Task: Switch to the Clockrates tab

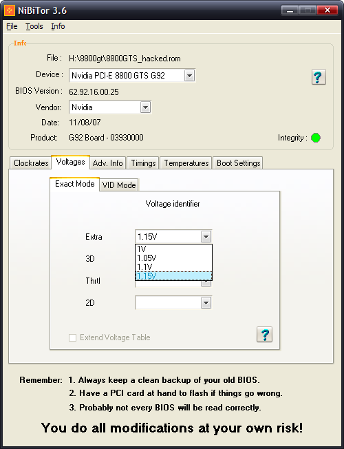Action: pos(31,163)
